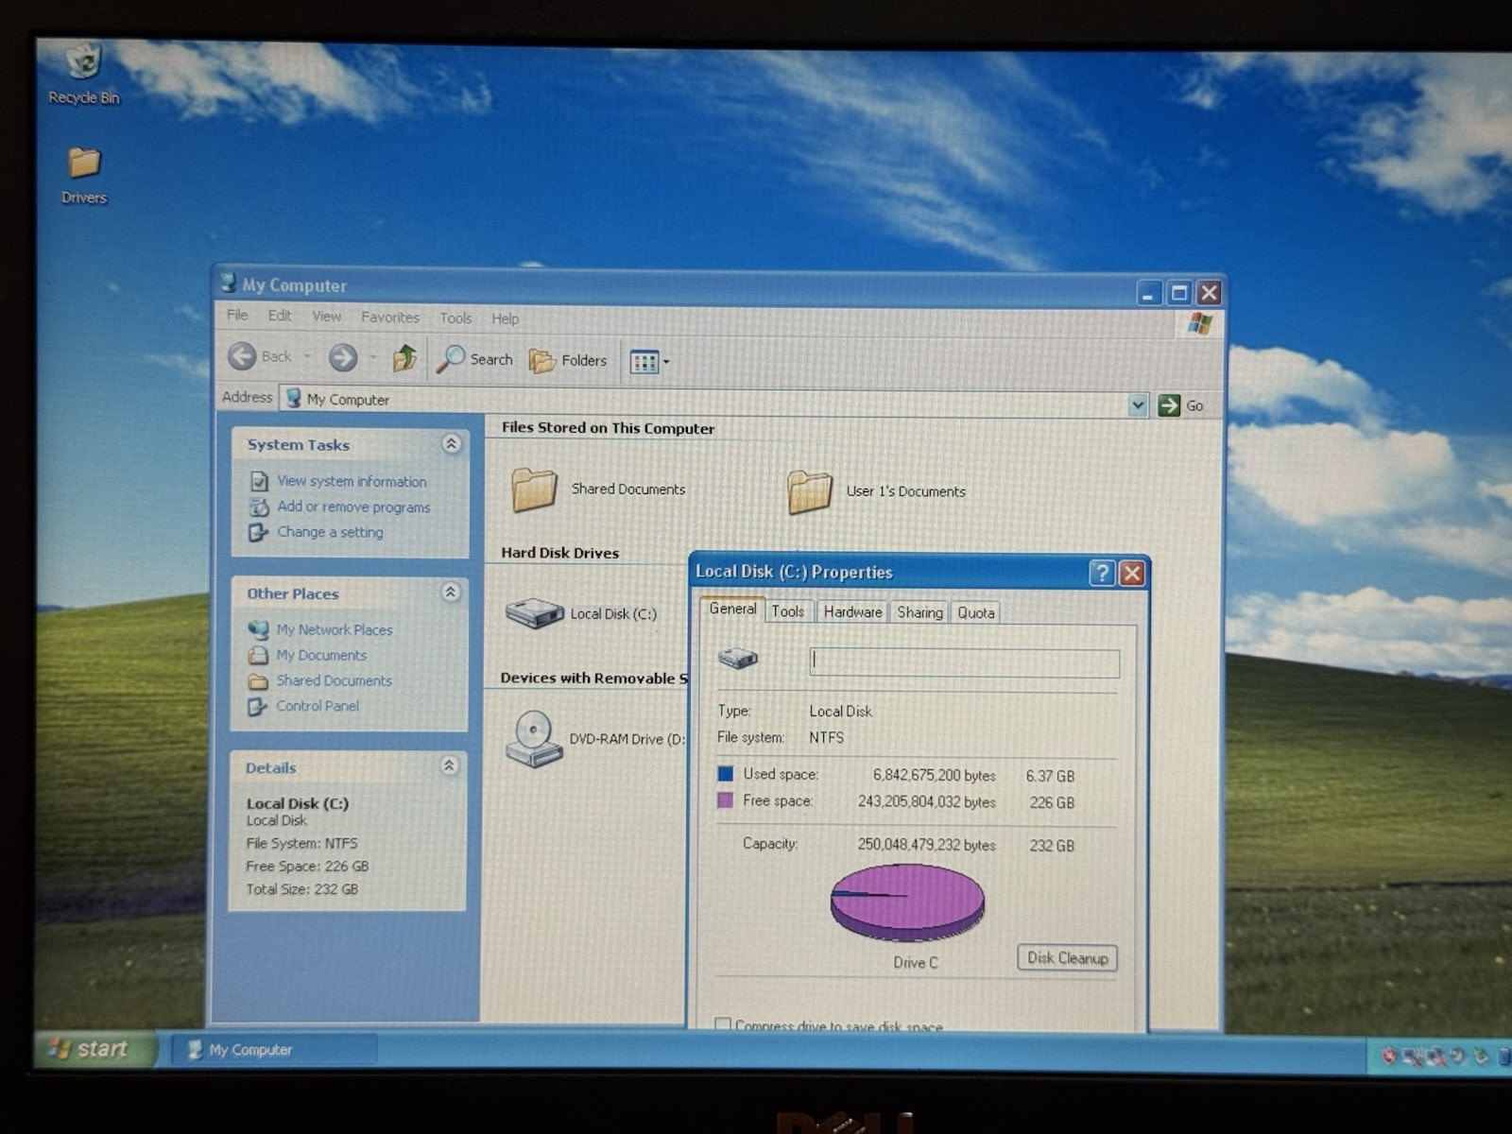Toggle the Folders pane
The image size is (1512, 1134).
pos(568,360)
